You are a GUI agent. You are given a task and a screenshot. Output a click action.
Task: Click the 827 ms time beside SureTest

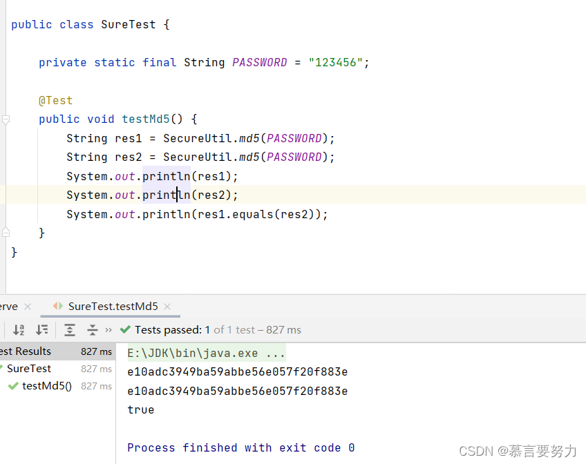[97, 369]
